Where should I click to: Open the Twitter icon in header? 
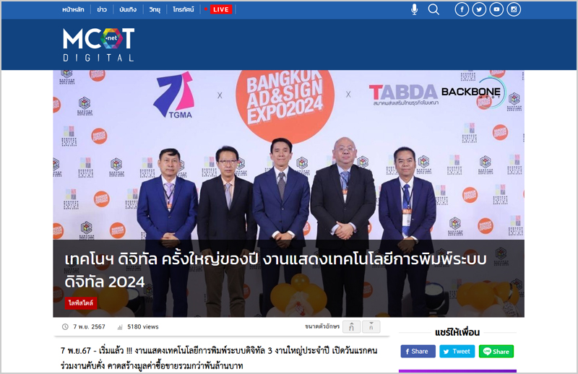click(x=479, y=9)
